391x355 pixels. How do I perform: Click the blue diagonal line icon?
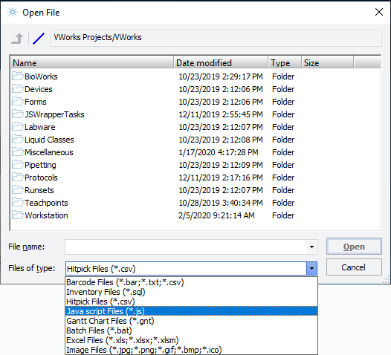(39, 39)
